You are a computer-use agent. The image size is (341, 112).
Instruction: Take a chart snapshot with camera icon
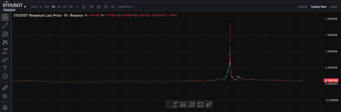(x=99, y=7)
